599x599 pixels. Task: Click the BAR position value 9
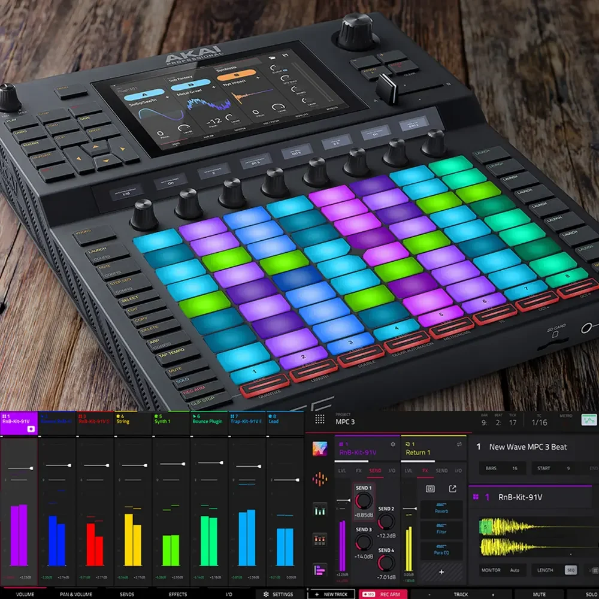point(483,422)
